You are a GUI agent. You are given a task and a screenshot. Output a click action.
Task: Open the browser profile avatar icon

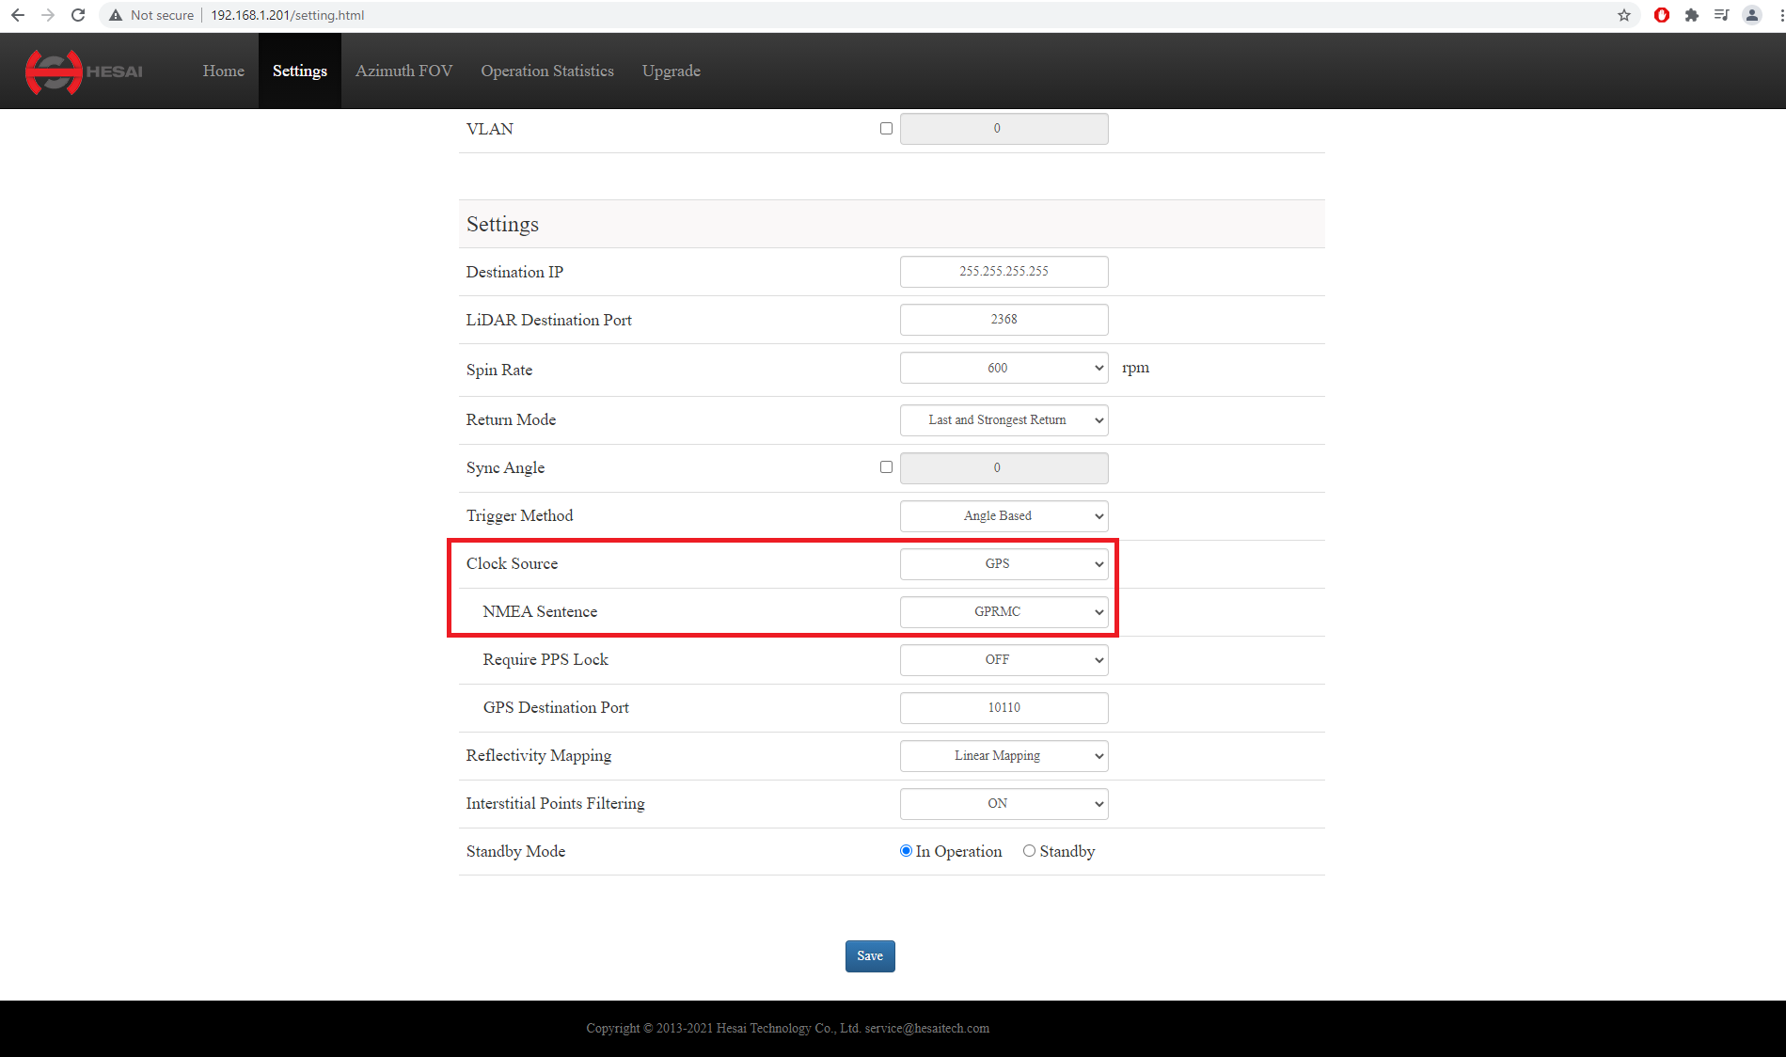pos(1751,15)
